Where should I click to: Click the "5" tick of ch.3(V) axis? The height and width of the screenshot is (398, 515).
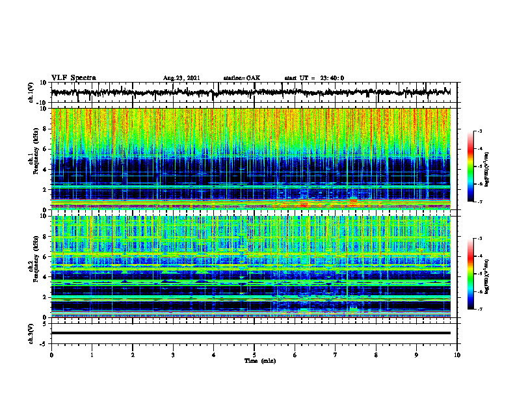45,324
